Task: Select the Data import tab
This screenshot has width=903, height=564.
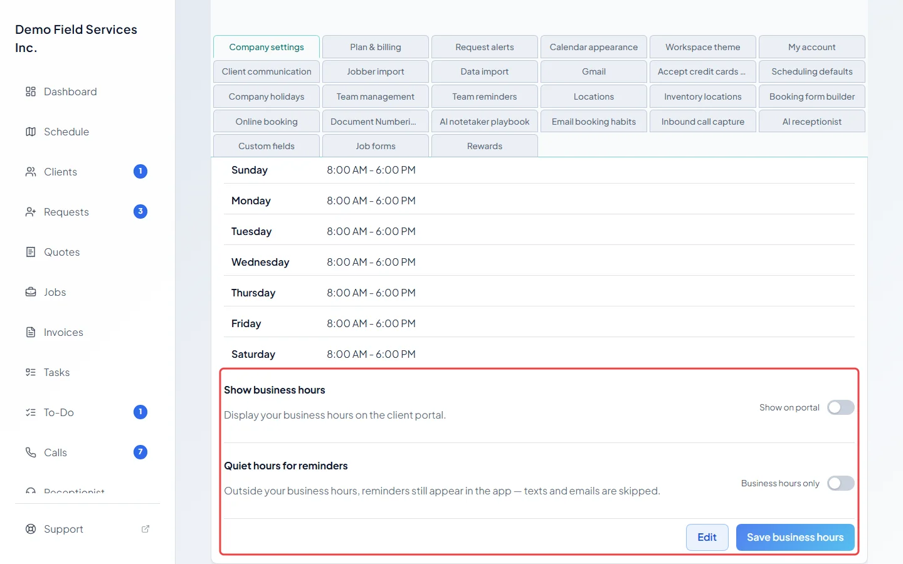Action: click(x=485, y=71)
